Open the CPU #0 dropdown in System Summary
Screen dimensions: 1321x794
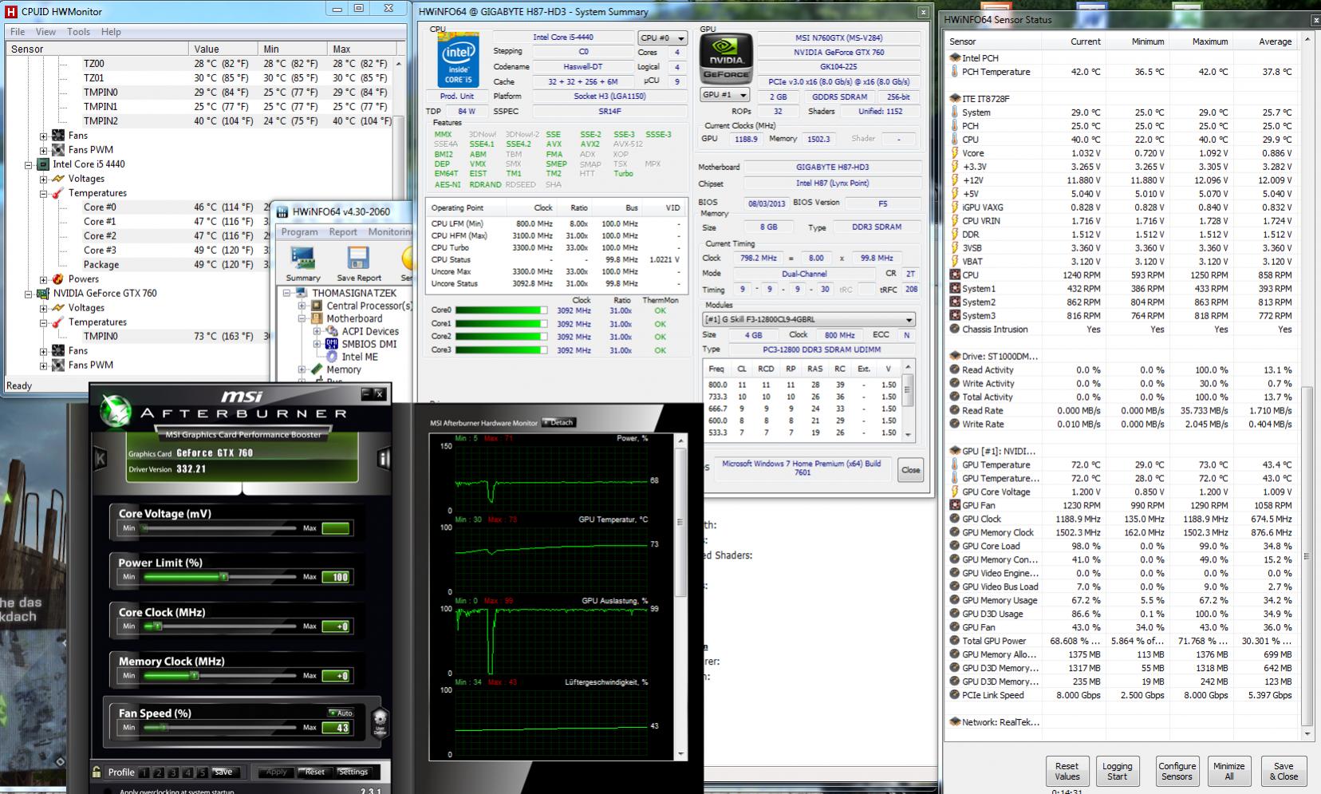[x=662, y=38]
